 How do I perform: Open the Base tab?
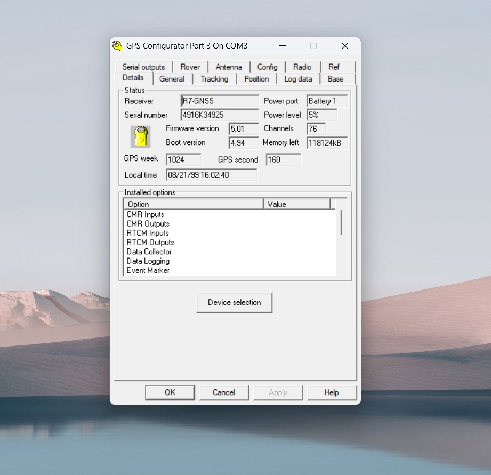coord(335,79)
